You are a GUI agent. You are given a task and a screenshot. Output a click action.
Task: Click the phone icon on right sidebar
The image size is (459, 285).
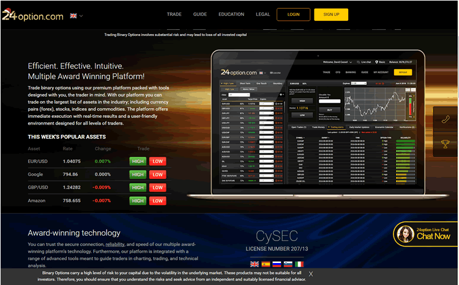[446, 119]
